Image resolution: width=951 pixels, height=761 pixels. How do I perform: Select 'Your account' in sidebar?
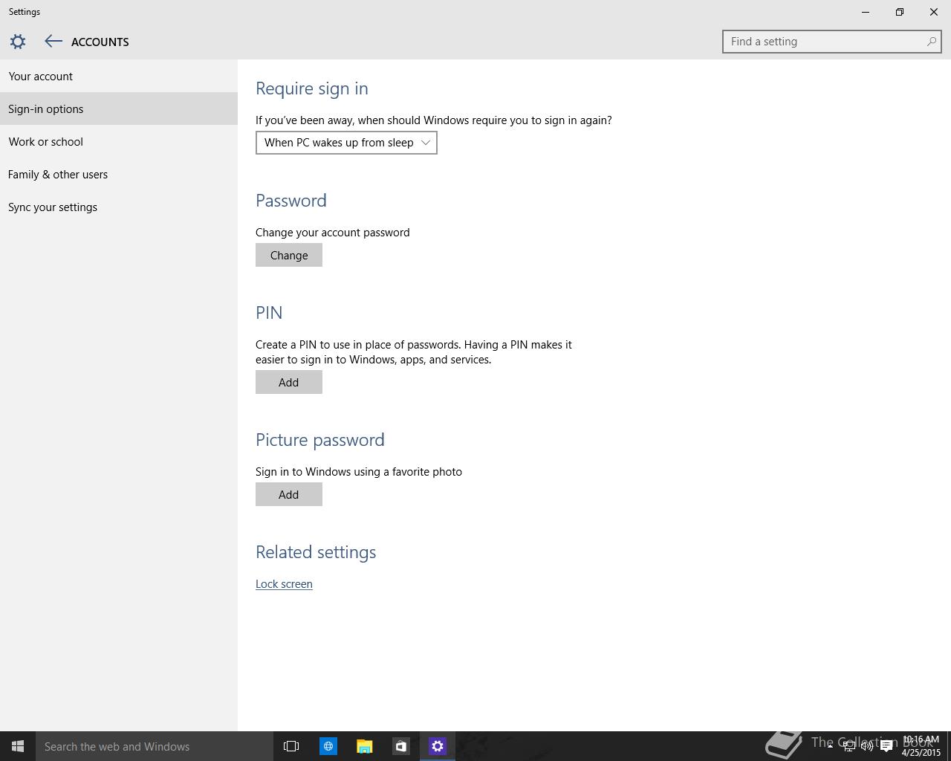[119, 76]
